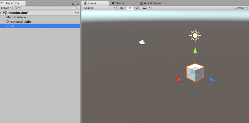The width and height of the screenshot is (249, 123).
Task: Click the green Y-axis arrow handle
Action: [195, 50]
